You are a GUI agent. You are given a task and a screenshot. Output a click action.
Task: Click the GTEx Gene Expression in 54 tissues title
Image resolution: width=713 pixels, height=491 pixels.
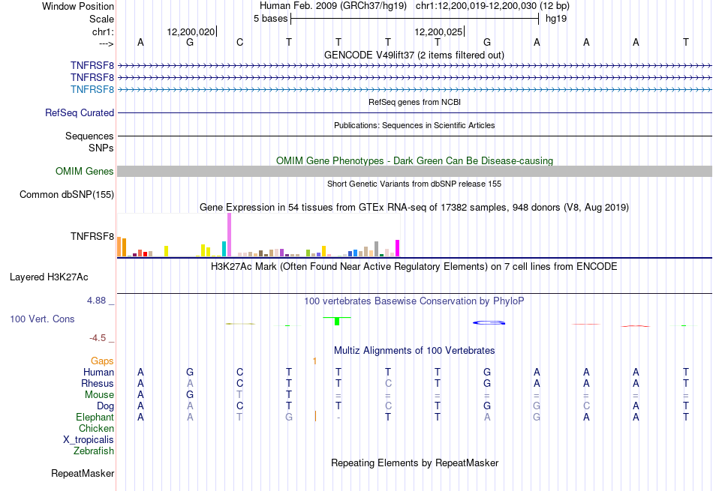point(414,207)
